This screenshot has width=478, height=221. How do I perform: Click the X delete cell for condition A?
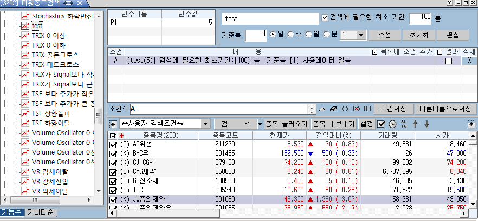coord(469,61)
